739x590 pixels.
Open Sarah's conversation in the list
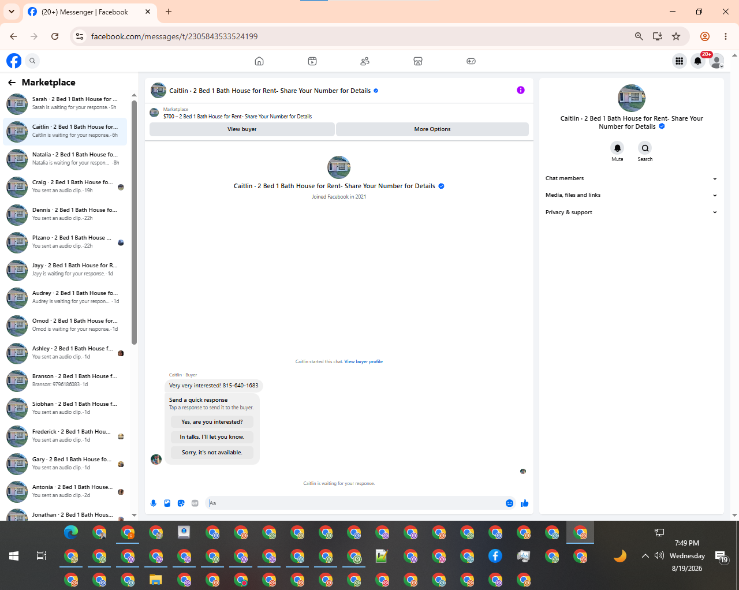coord(65,104)
